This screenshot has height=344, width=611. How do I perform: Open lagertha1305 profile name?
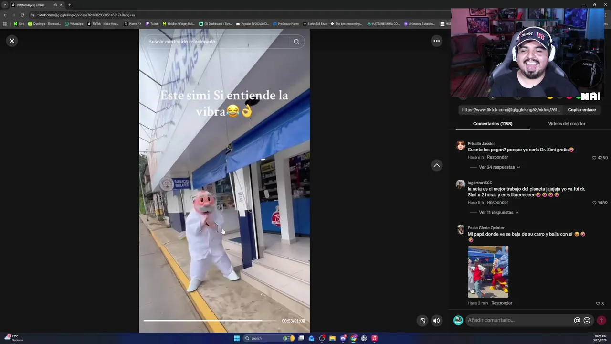point(479,183)
